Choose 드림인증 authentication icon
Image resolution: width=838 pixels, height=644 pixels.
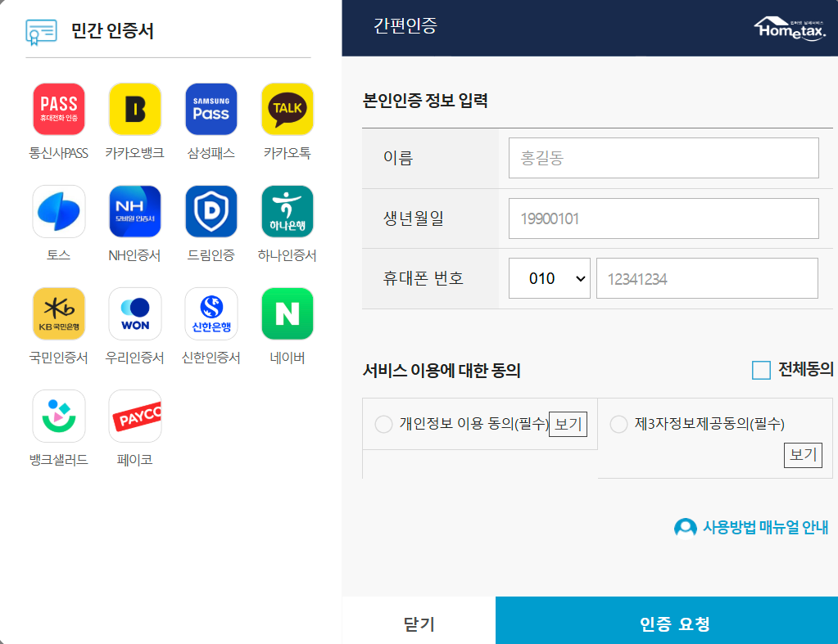pyautogui.click(x=211, y=211)
